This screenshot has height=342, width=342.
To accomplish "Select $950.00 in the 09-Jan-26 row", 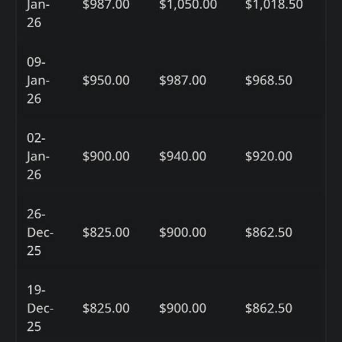I will point(106,80).
